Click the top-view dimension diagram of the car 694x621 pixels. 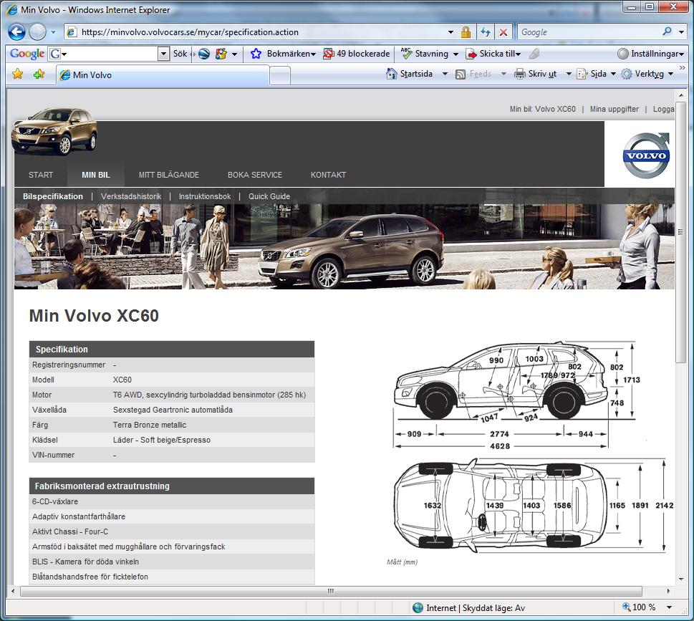coord(532,506)
